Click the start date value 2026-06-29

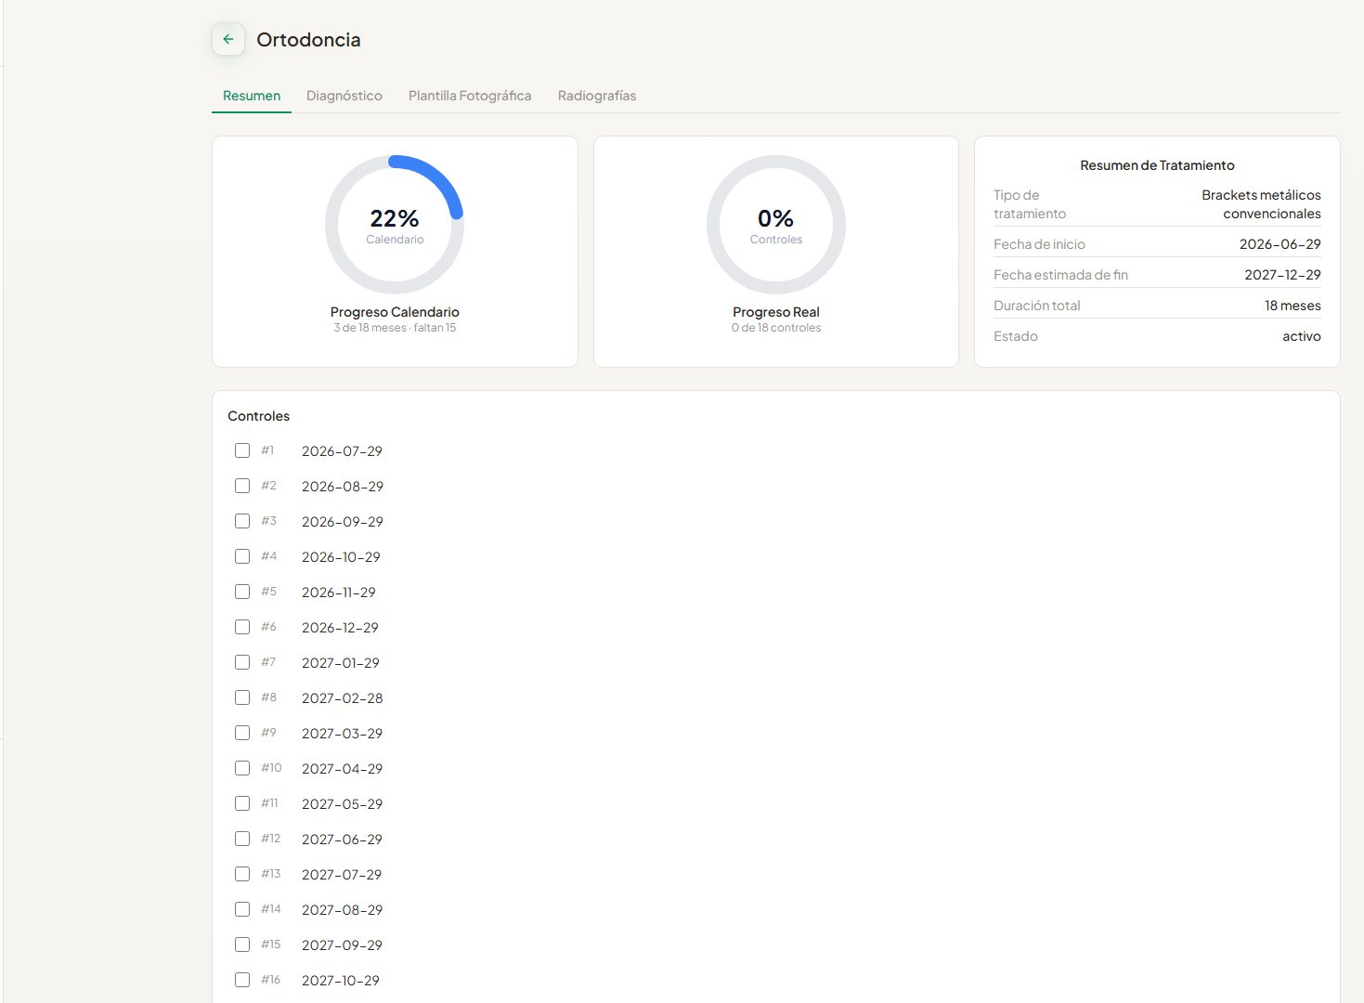coord(1280,244)
